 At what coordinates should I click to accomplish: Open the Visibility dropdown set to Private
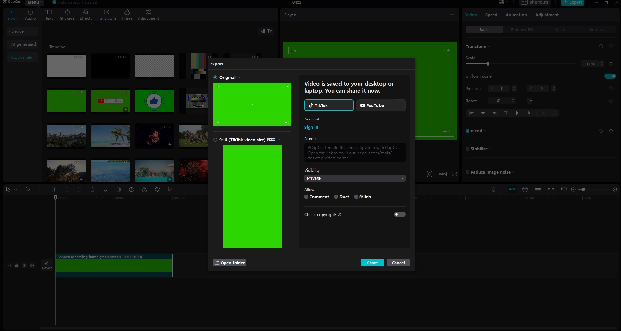[x=354, y=178]
